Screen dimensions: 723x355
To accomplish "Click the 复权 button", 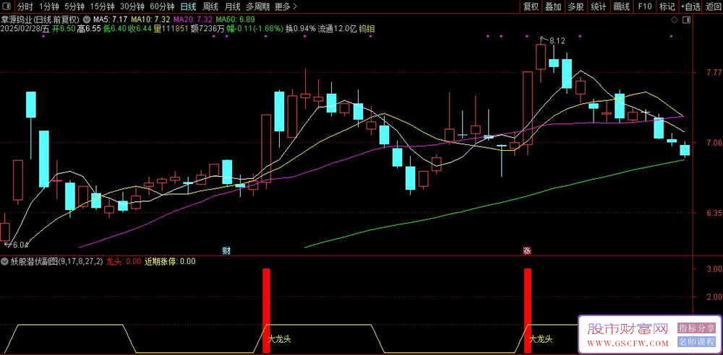I will (531, 6).
